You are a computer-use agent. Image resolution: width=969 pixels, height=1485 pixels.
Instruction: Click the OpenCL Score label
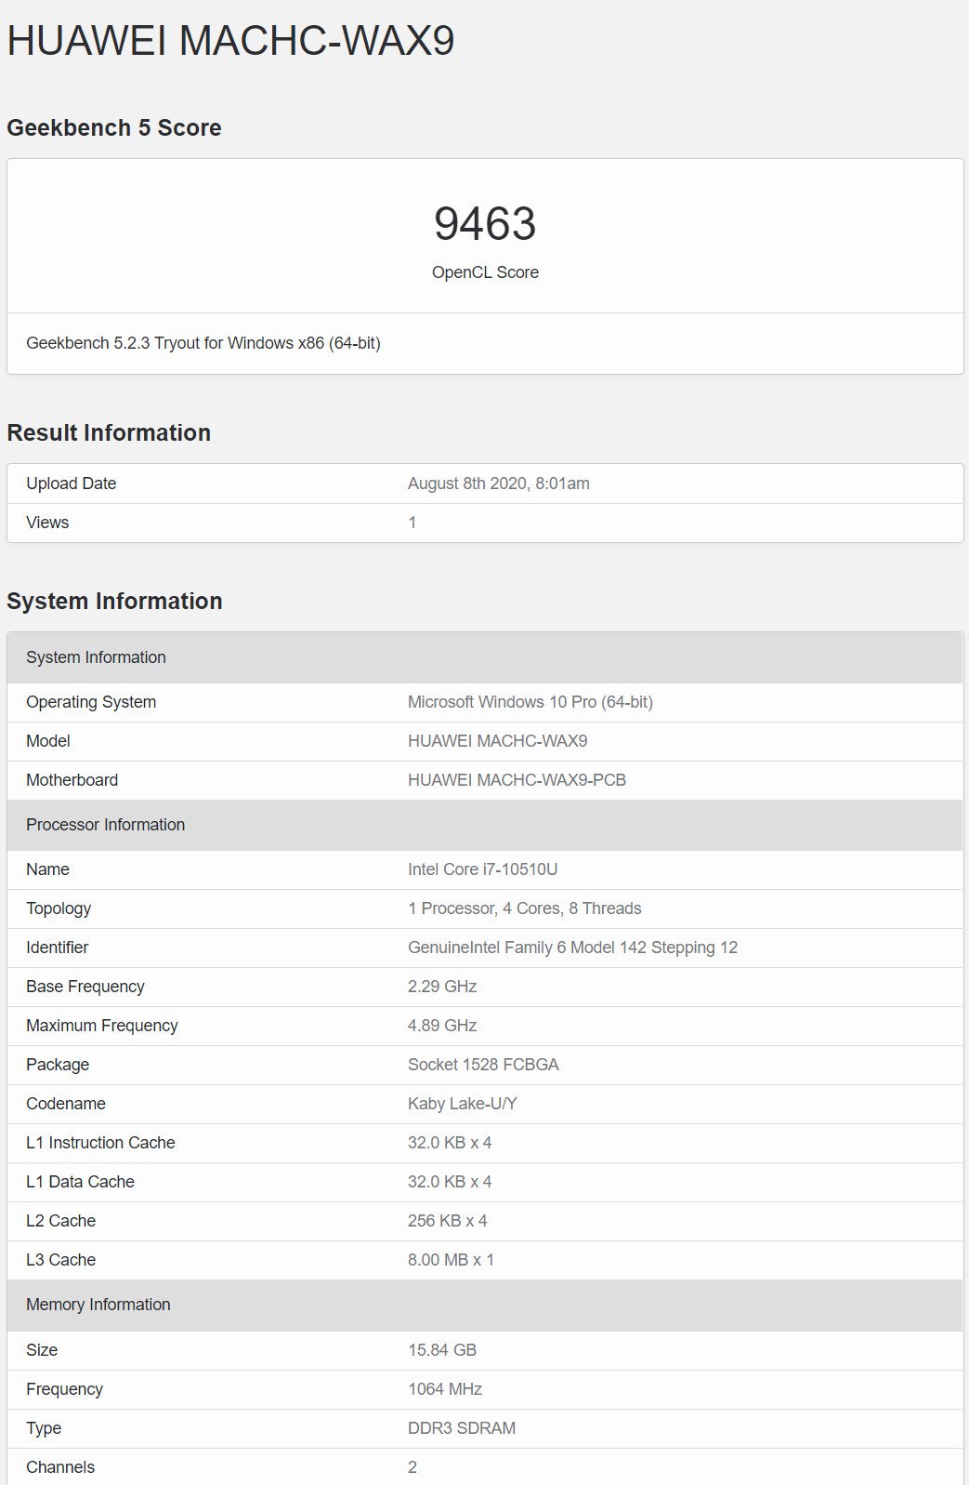pyautogui.click(x=485, y=272)
